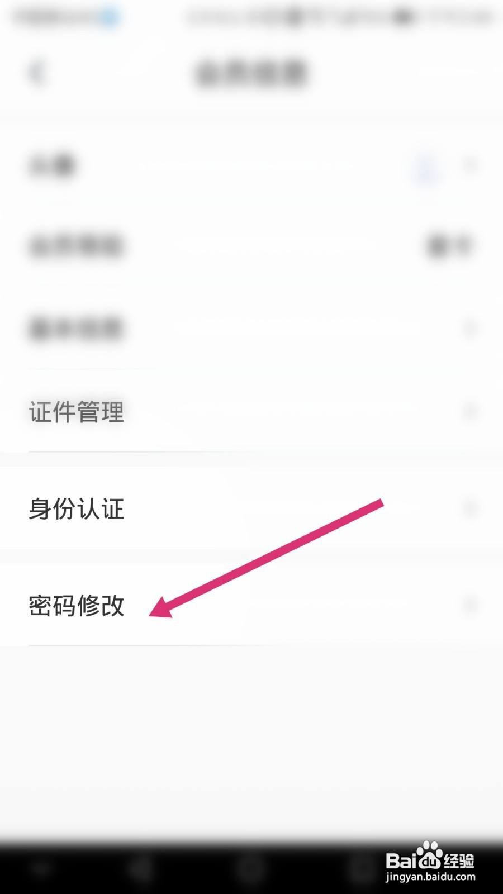Viewport: 503px width, 894px height.
Task: Tap the blue icon in status bar
Action: (110, 17)
